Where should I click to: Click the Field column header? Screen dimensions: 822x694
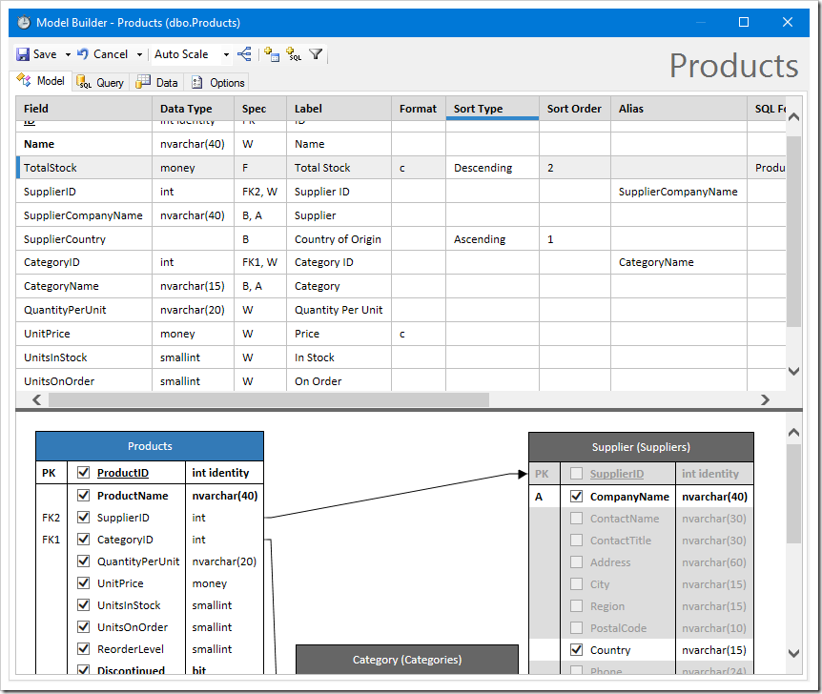[84, 109]
